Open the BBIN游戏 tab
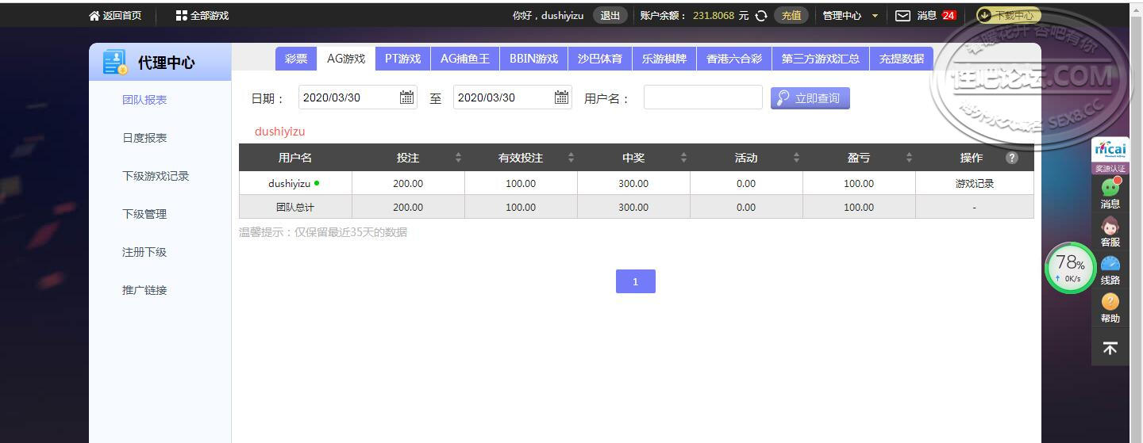 [x=534, y=59]
